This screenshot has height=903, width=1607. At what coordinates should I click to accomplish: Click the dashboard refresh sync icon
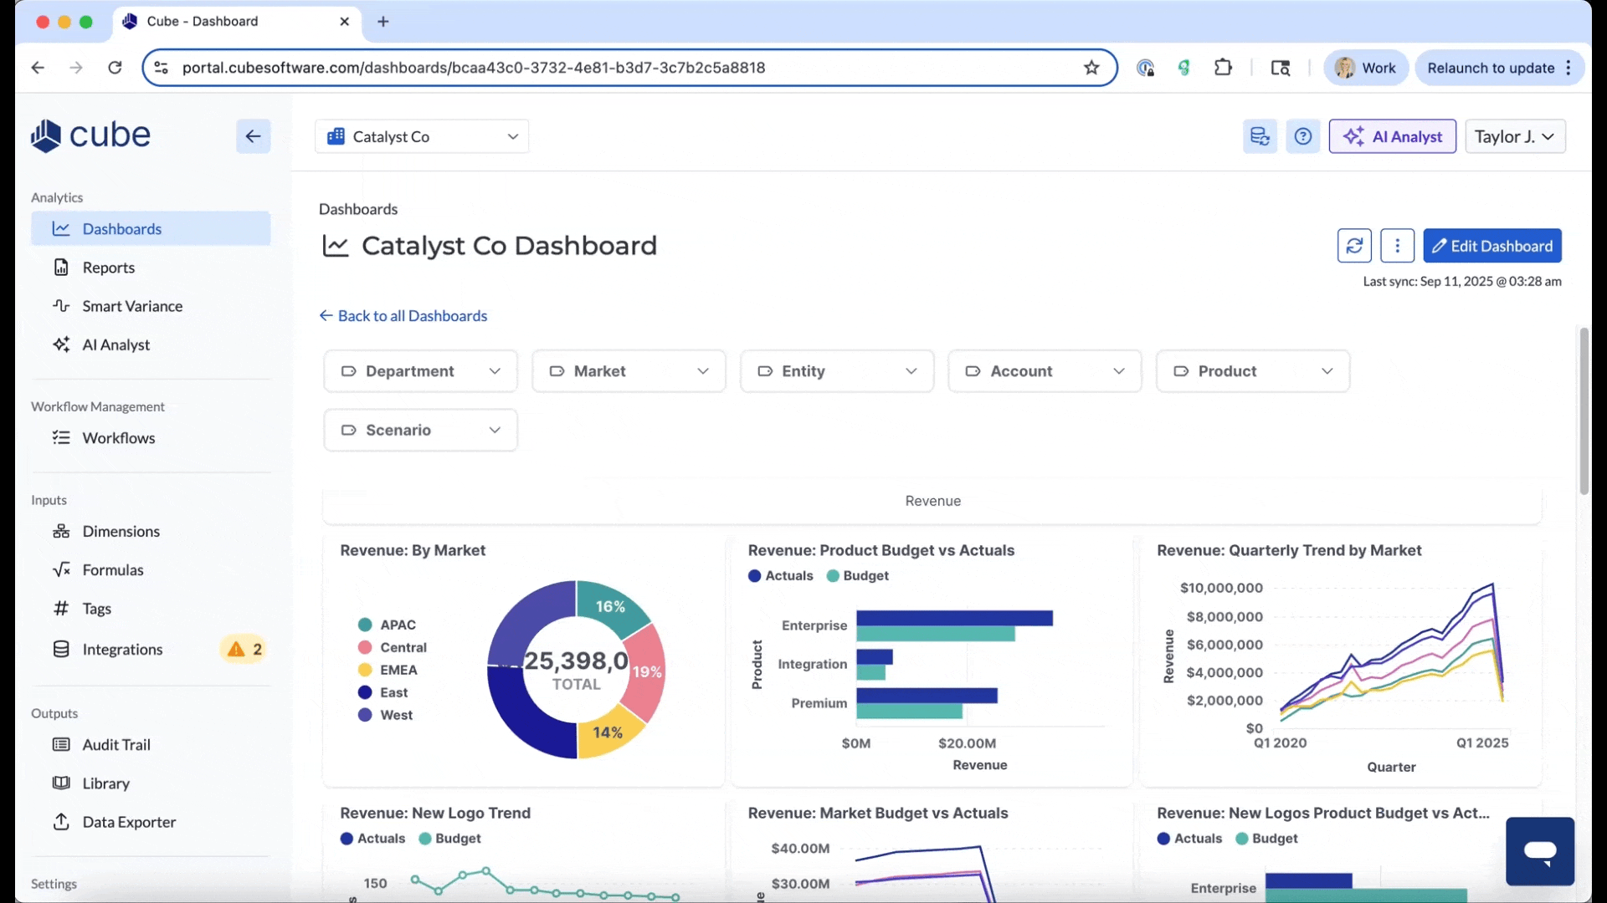click(x=1353, y=246)
